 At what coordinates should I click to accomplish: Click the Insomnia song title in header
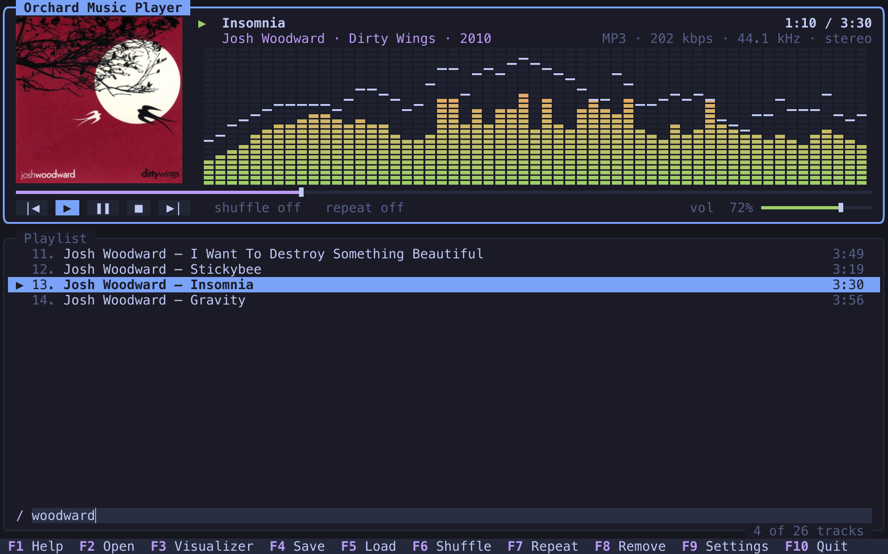254,23
